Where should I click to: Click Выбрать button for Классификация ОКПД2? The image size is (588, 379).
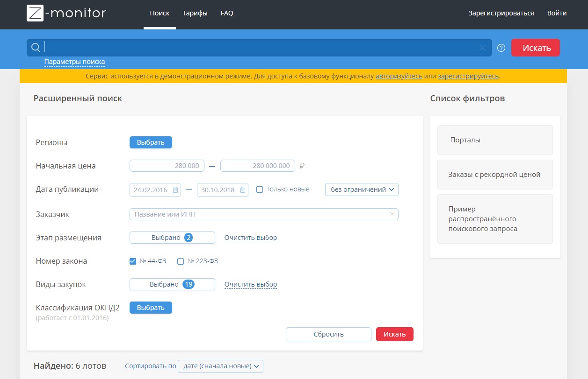(151, 308)
